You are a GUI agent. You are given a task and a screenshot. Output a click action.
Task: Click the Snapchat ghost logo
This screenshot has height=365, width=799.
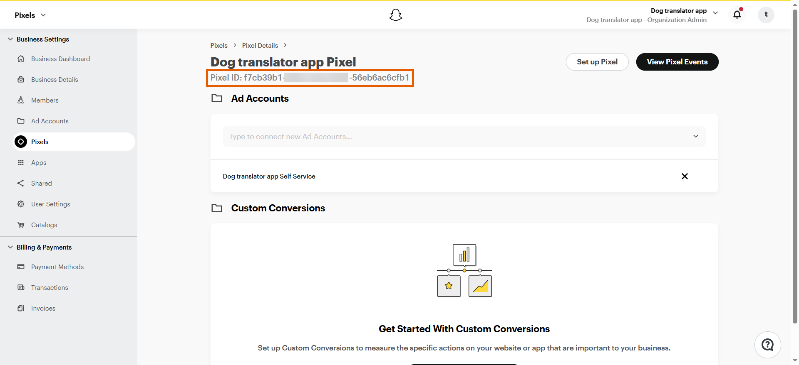click(x=396, y=15)
